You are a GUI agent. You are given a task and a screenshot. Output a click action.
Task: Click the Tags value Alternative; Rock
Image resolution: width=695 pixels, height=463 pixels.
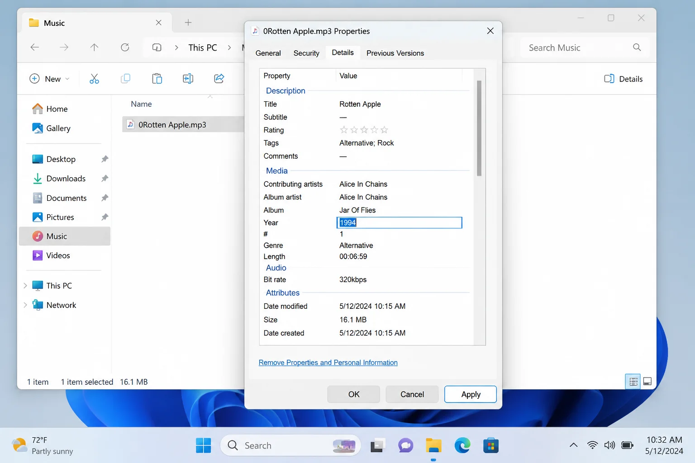tap(367, 143)
